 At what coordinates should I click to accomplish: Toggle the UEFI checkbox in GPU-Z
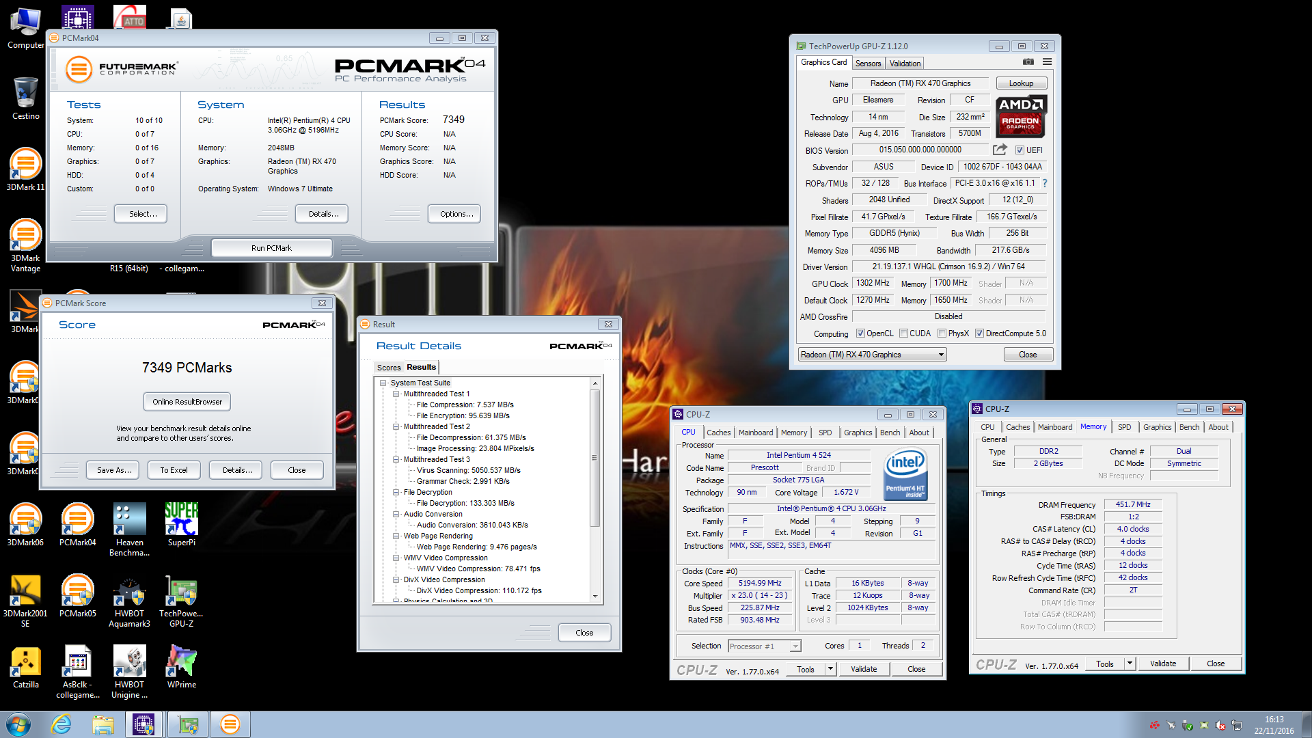pos(1020,150)
